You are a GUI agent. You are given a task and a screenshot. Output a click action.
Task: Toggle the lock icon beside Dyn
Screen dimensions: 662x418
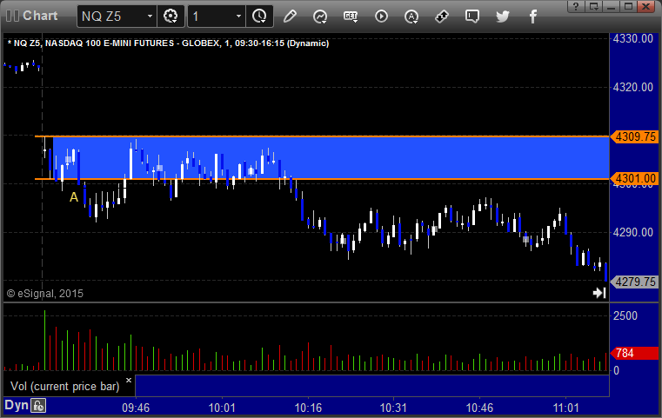[x=38, y=406]
